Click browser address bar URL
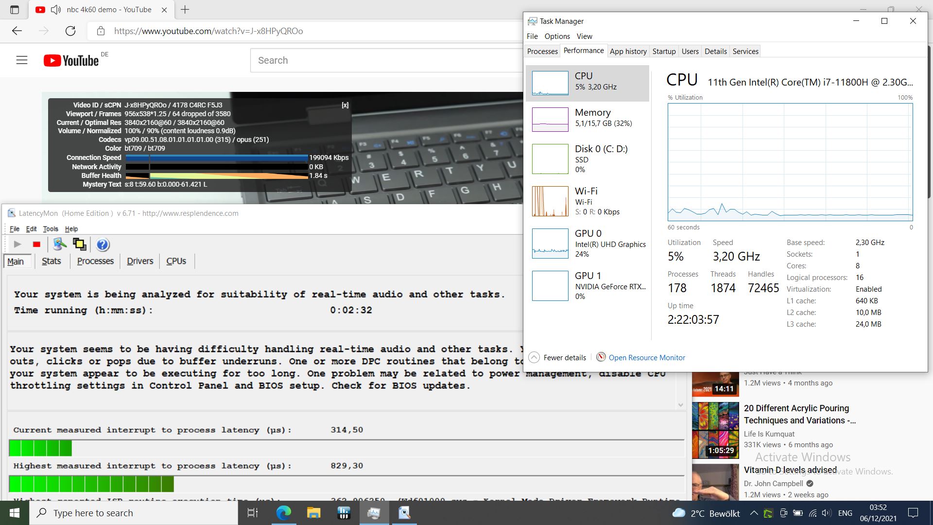This screenshot has width=933, height=525. pos(208,31)
